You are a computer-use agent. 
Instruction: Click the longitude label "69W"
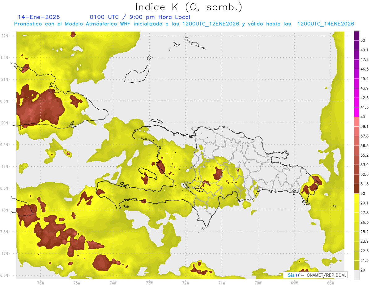(294, 283)
